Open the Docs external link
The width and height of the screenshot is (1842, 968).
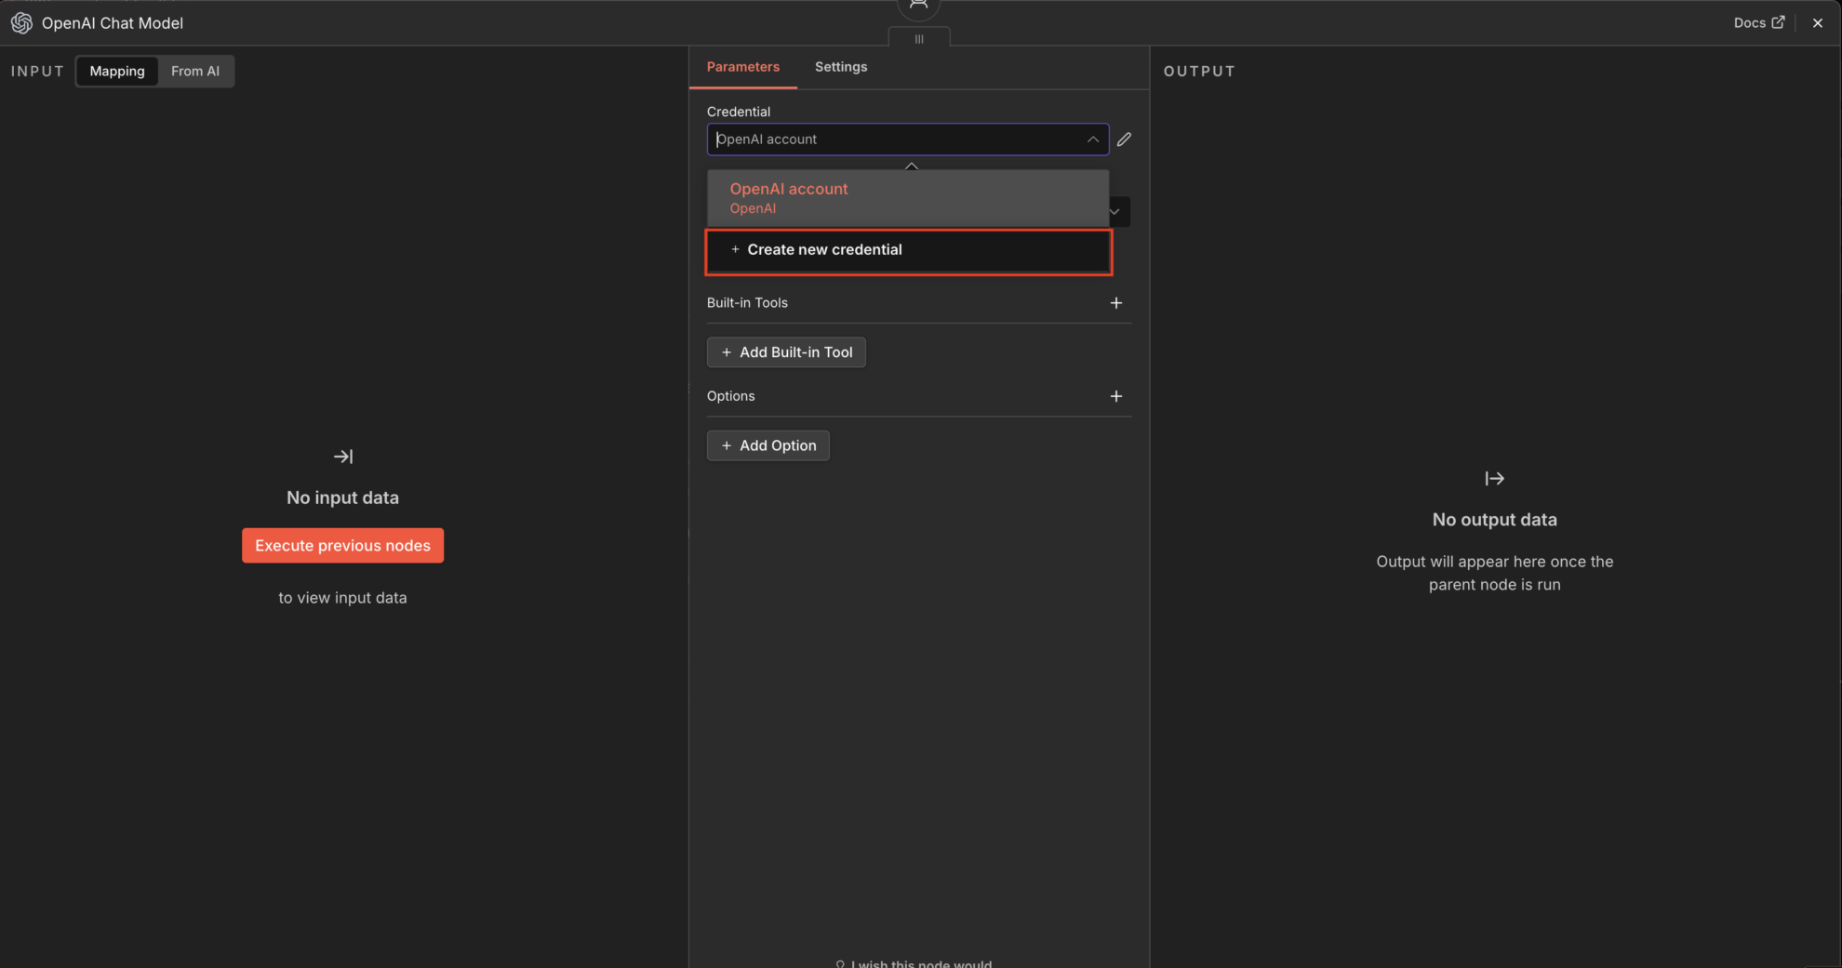tap(1758, 23)
